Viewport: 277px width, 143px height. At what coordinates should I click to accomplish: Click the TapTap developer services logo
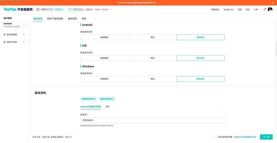click(x=18, y=9)
